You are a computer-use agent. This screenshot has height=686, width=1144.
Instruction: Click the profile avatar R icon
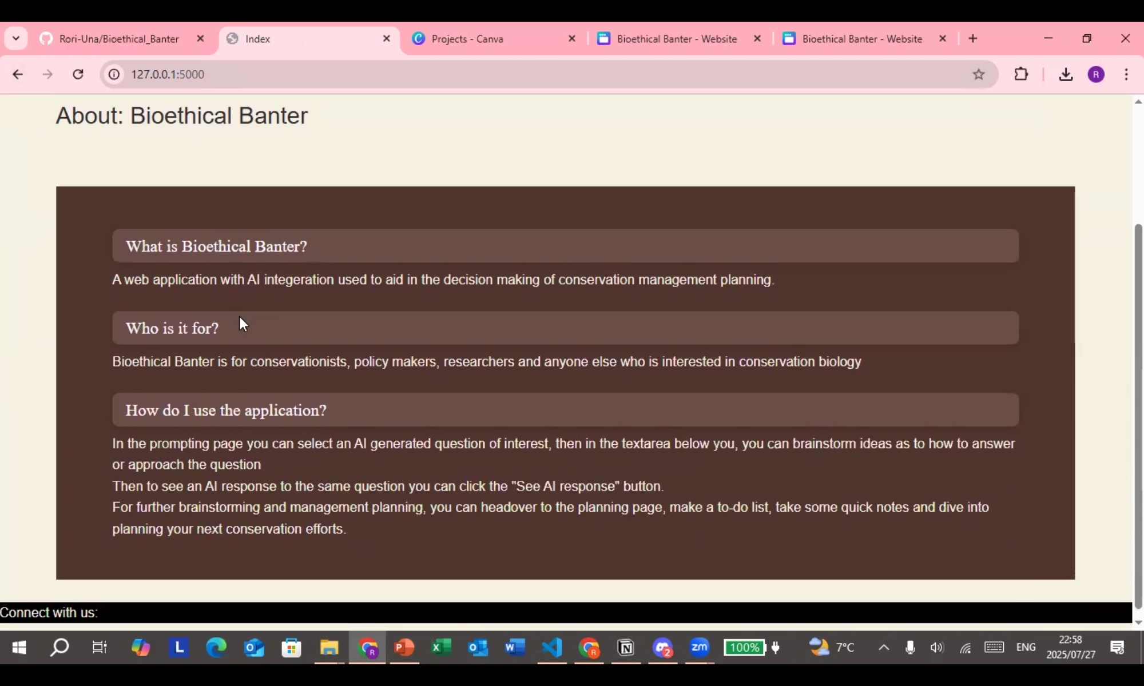click(x=1096, y=74)
